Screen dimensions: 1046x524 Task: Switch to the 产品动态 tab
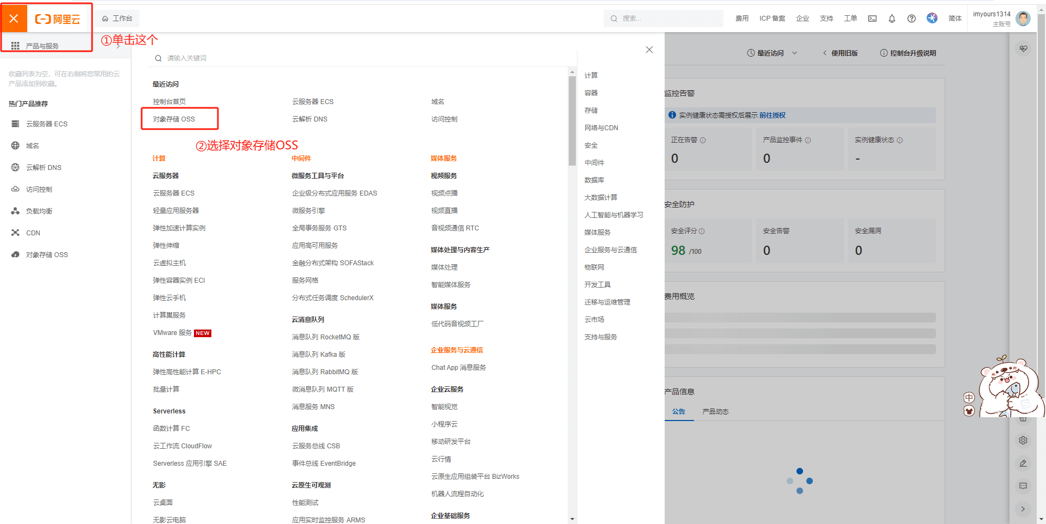[x=715, y=412]
